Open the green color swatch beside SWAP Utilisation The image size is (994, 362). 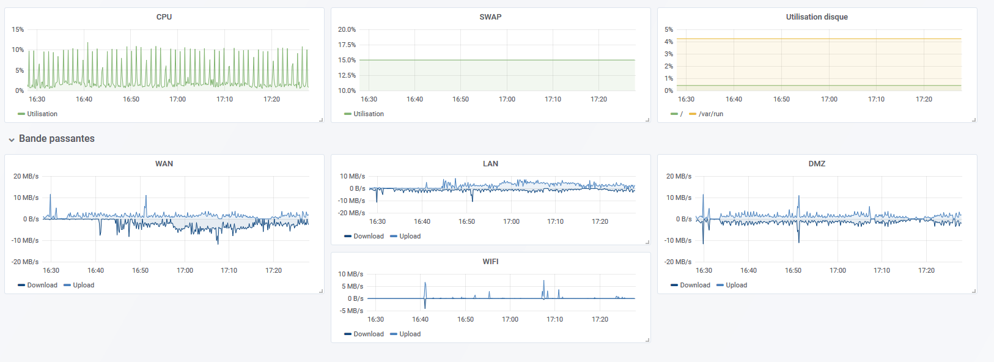click(x=348, y=114)
